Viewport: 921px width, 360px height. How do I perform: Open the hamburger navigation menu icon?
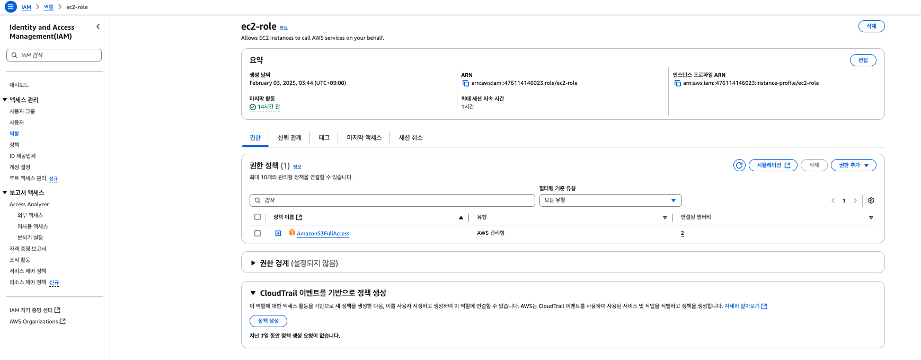coord(11,7)
